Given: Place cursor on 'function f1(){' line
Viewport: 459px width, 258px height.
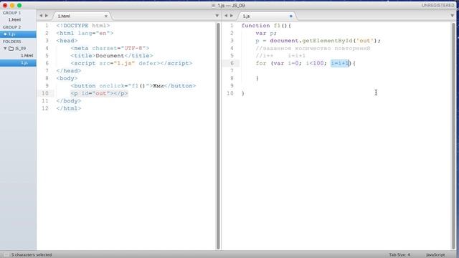Looking at the screenshot, I should click(266, 26).
